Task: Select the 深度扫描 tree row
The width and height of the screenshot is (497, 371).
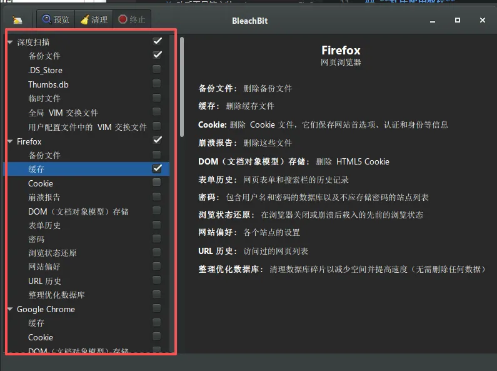Action: click(86, 42)
